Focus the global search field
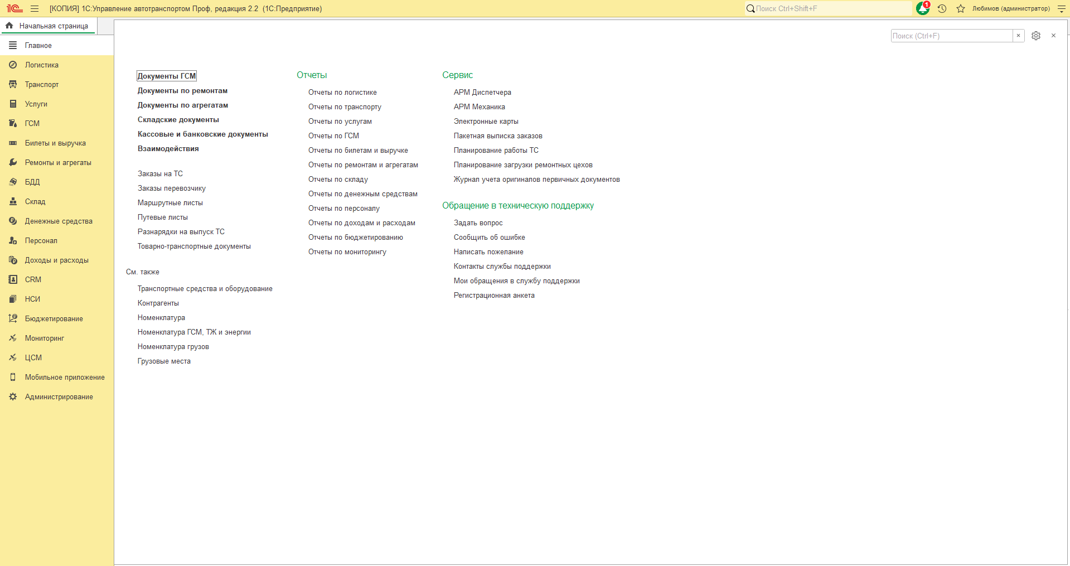The height and width of the screenshot is (566, 1070). pyautogui.click(x=829, y=8)
